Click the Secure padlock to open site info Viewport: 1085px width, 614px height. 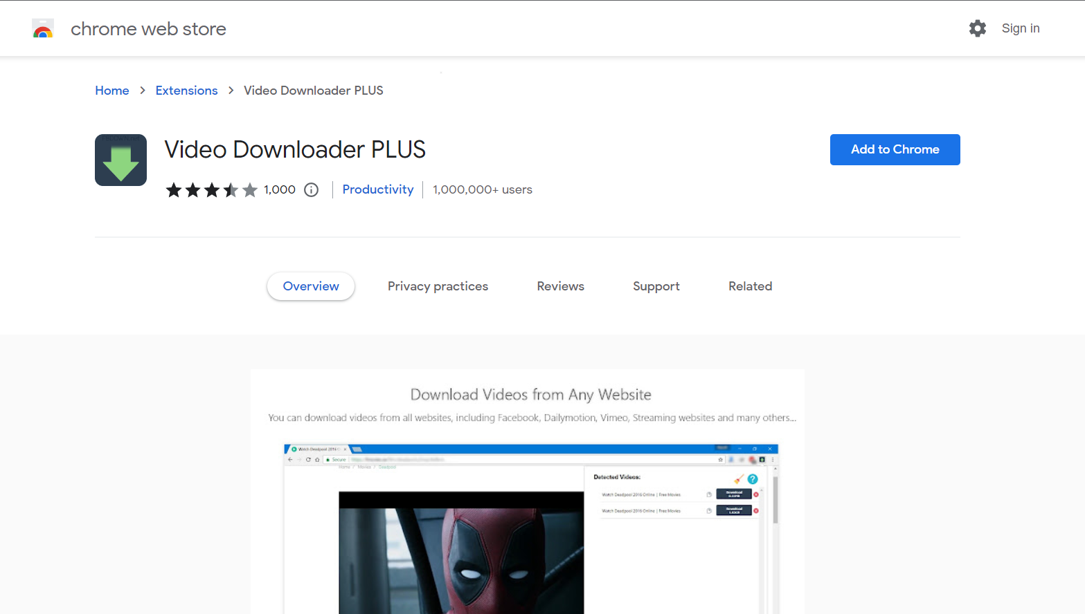coord(328,459)
